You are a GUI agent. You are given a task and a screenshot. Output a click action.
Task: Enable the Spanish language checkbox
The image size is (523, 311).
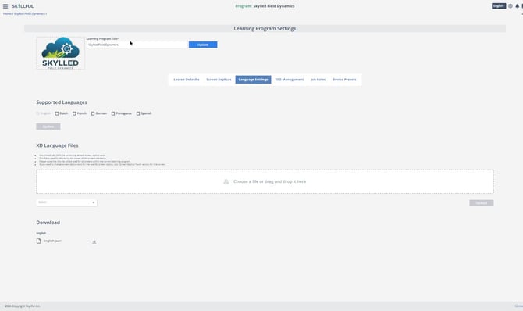138,113
